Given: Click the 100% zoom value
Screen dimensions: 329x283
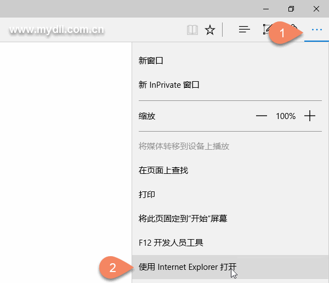Looking at the screenshot, I should (286, 116).
